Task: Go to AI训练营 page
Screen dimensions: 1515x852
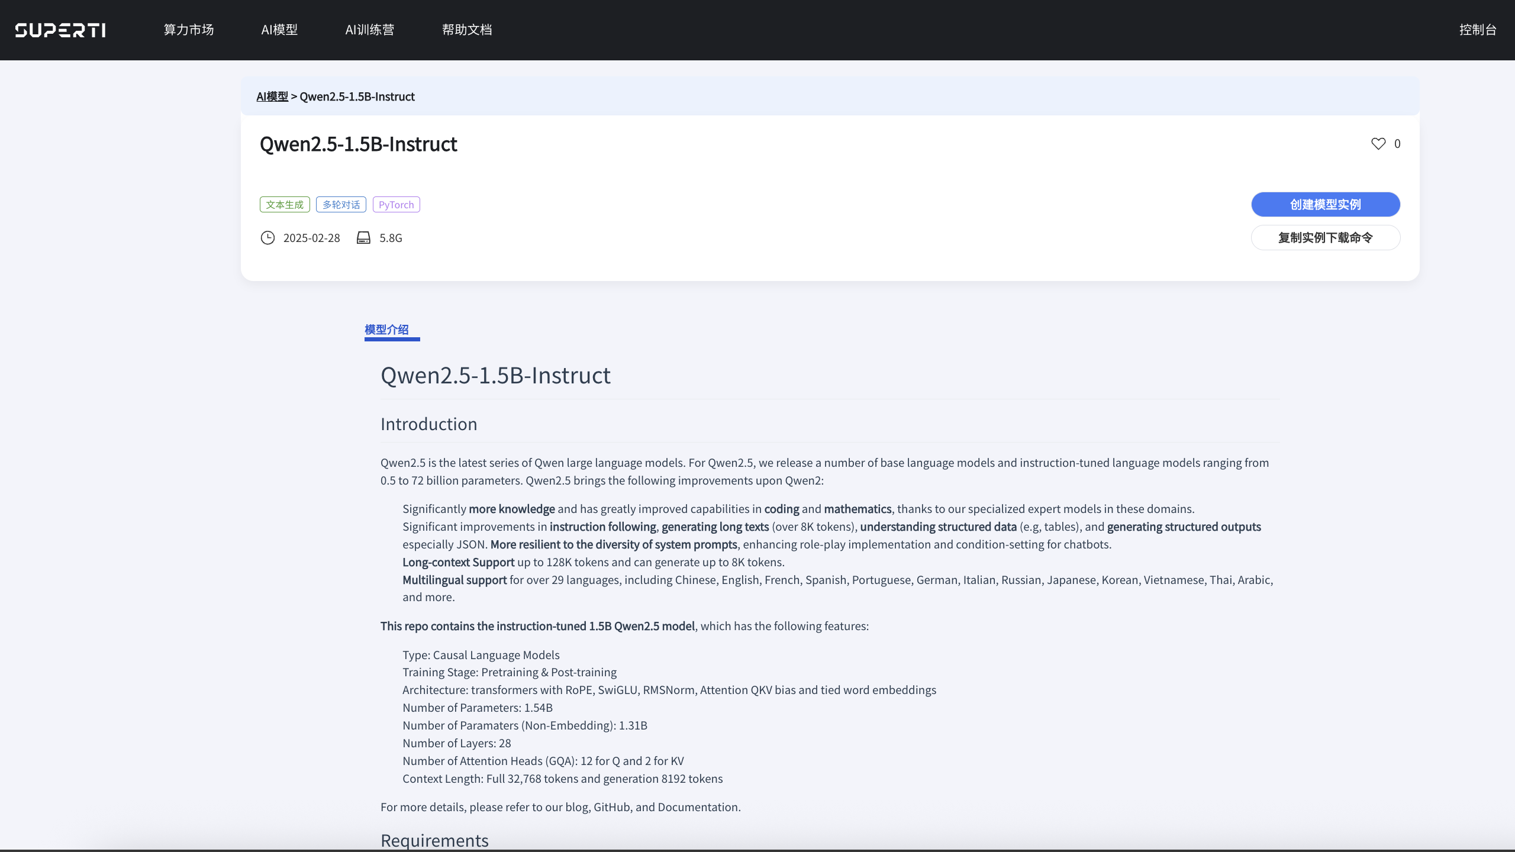Action: (x=370, y=30)
